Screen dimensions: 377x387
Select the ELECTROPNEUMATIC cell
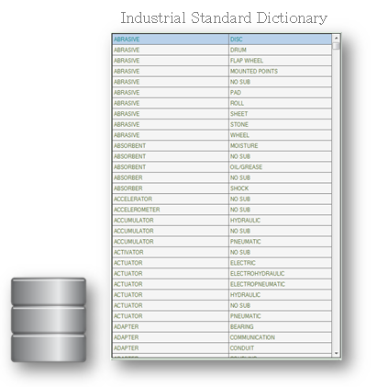280,284
